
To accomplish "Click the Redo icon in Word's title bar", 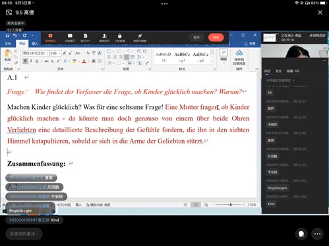I will pyautogui.click(x=24, y=36).
